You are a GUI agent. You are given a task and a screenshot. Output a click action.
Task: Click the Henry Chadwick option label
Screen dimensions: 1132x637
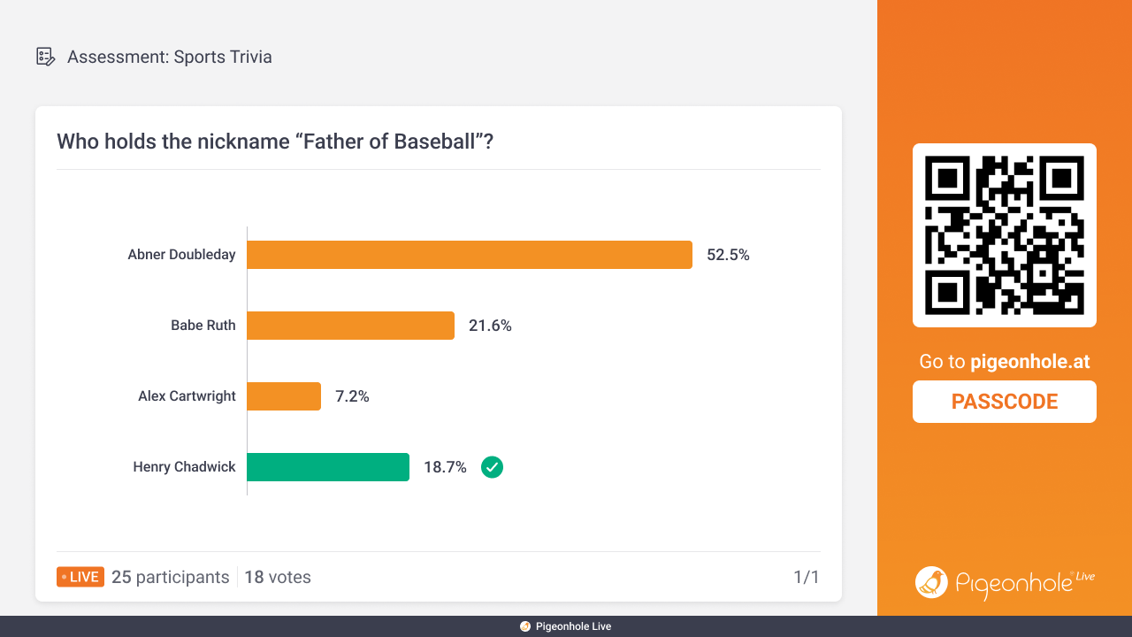(x=184, y=467)
